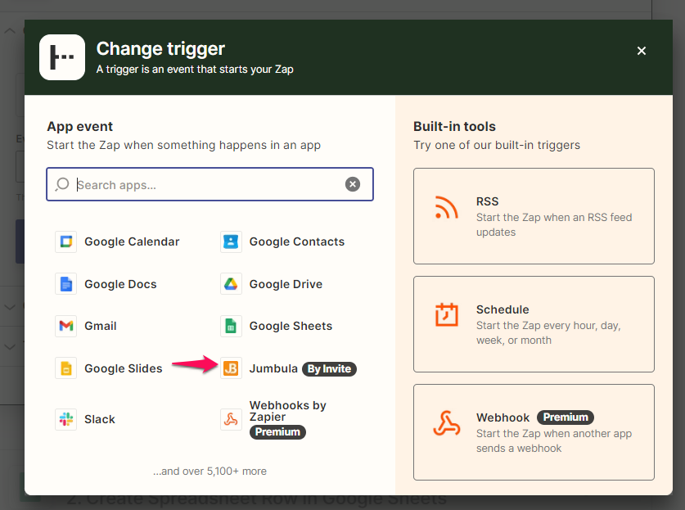
Task: Focus the Search apps input field
Action: point(210,184)
